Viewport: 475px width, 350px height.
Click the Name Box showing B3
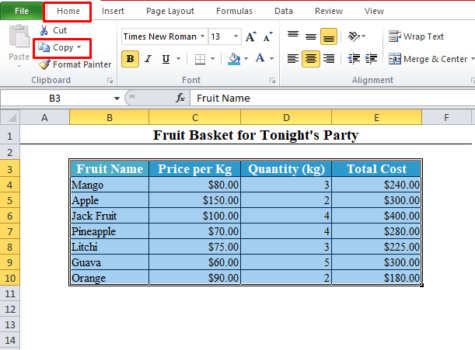[x=55, y=99]
